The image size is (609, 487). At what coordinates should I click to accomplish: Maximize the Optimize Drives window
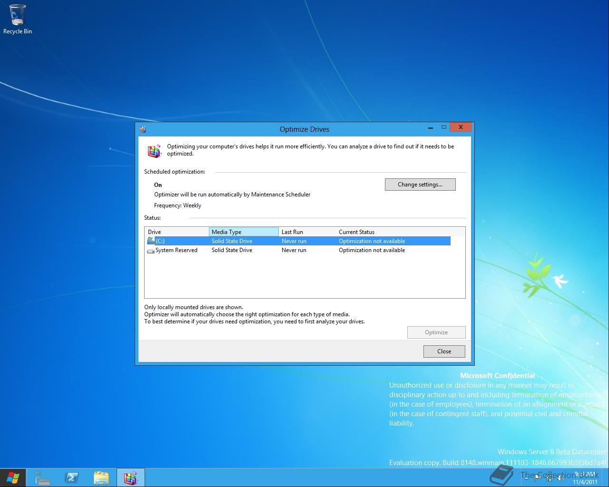(444, 127)
